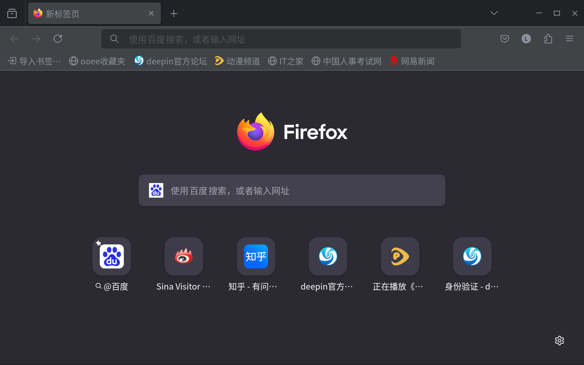Go back with the back arrow
The width and height of the screenshot is (584, 365).
tap(15, 39)
